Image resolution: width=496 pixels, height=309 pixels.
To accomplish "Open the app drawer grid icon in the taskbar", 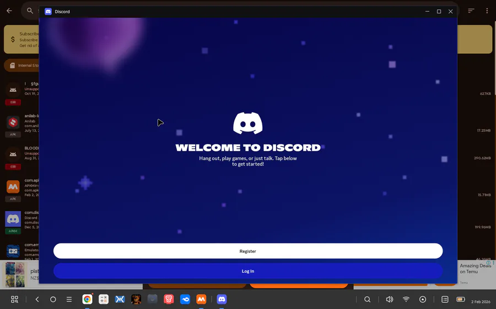I will pos(14,299).
